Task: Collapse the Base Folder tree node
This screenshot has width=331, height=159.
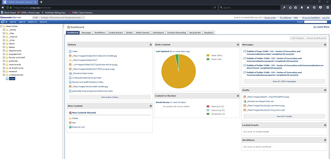Action: [x=1, y=26]
